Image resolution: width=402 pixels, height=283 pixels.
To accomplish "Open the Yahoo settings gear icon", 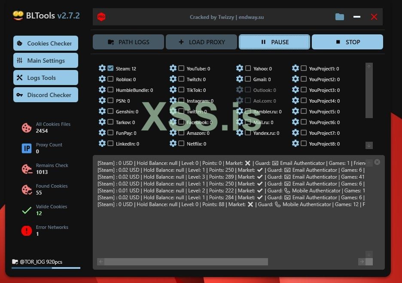I will pyautogui.click(x=240, y=68).
